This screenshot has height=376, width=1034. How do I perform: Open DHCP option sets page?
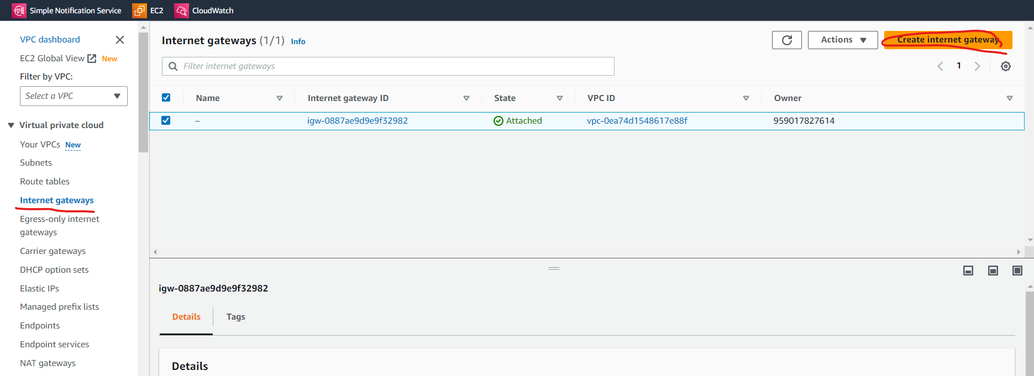tap(54, 270)
